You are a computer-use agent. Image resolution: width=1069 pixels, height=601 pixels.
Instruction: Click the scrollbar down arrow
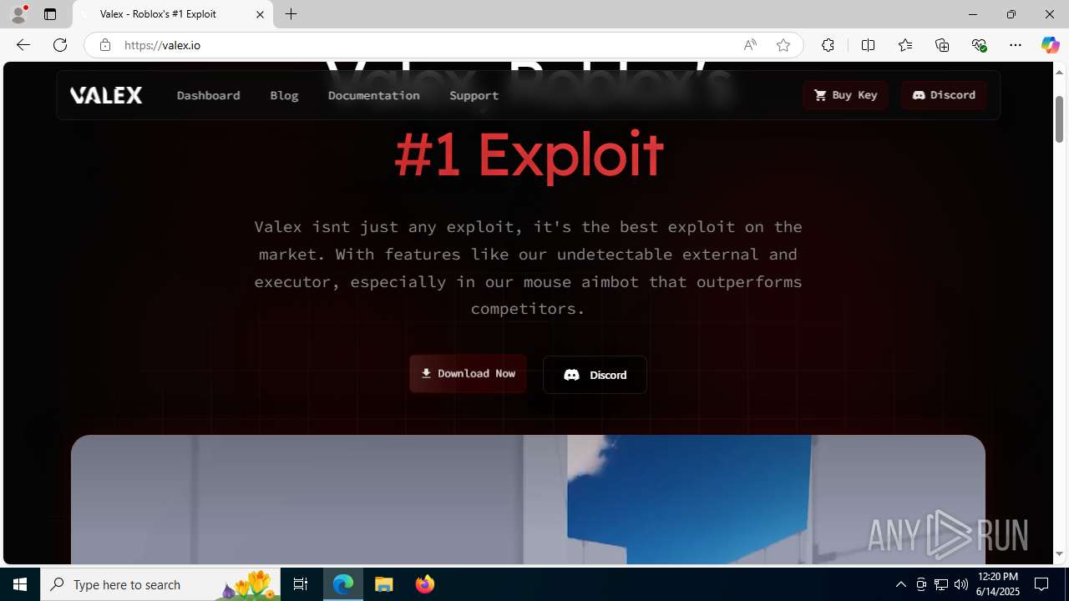click(1059, 554)
